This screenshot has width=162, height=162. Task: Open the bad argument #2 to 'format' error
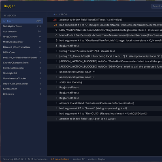(104, 108)
